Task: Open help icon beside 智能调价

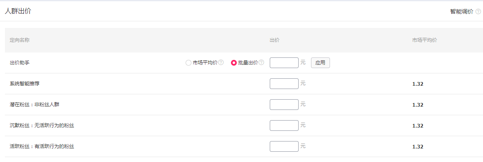Action: [x=478, y=11]
